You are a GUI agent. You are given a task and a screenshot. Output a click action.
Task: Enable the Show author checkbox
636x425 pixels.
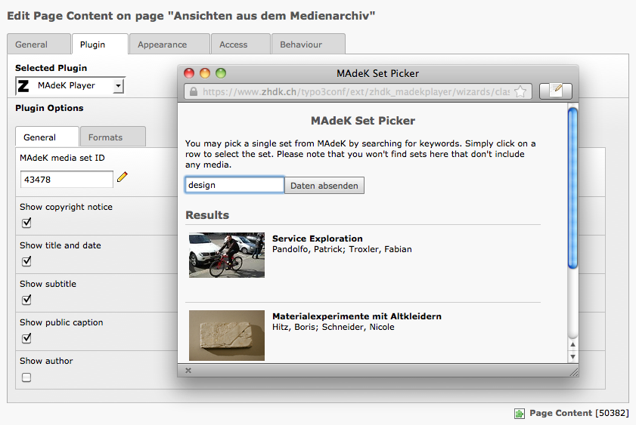point(26,377)
